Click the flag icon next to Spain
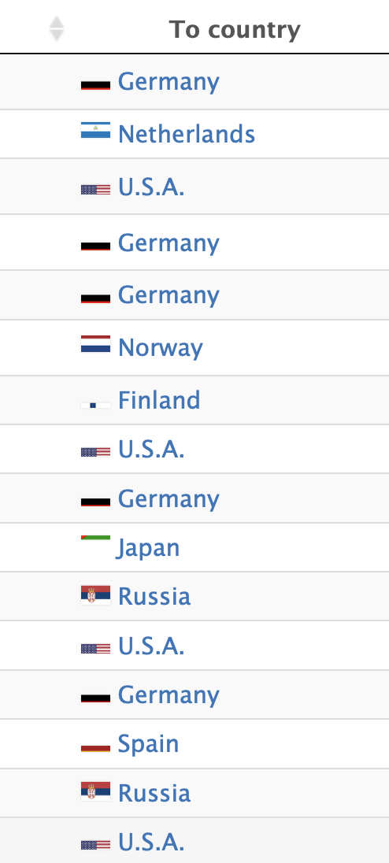This screenshot has width=389, height=863. [x=96, y=748]
